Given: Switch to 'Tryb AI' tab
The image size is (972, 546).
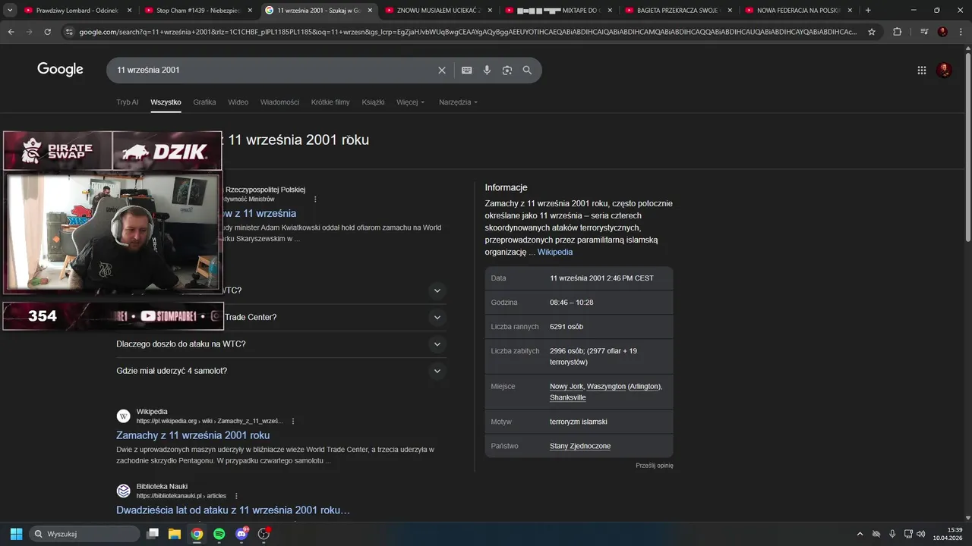Looking at the screenshot, I should [127, 102].
